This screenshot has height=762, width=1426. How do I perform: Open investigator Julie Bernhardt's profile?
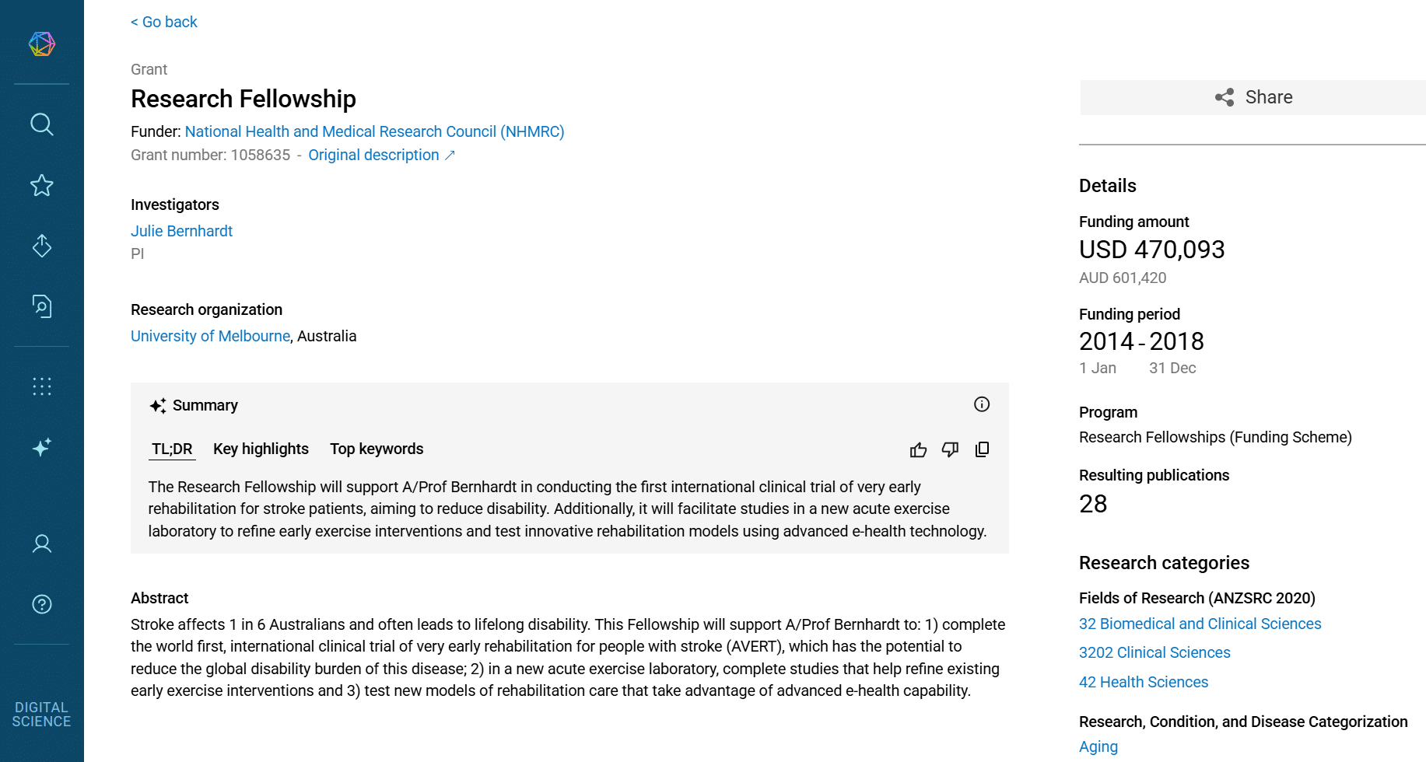[181, 231]
